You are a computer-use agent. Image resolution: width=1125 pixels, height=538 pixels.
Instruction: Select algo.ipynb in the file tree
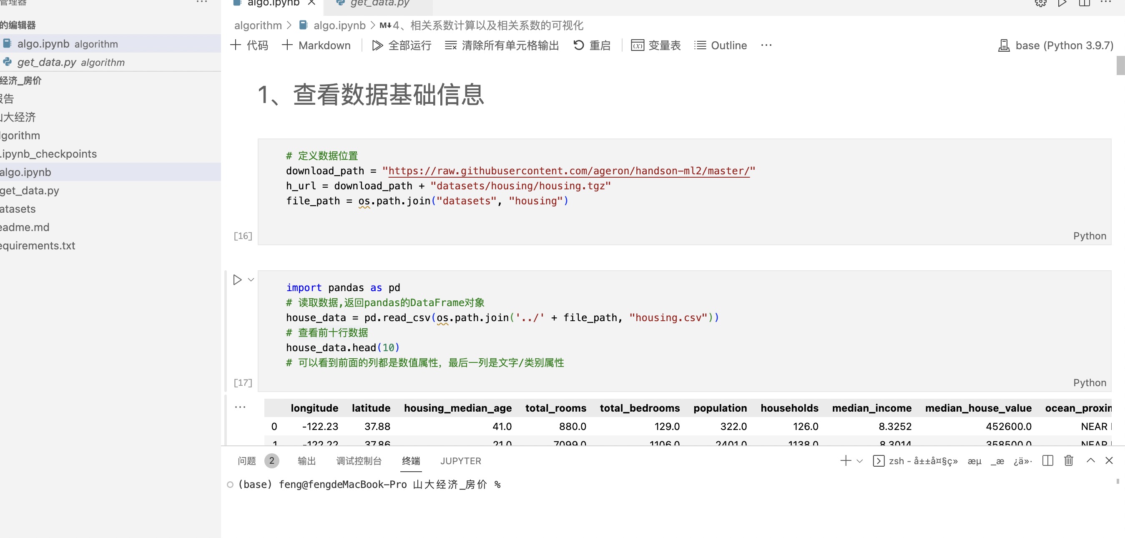[x=110, y=172]
